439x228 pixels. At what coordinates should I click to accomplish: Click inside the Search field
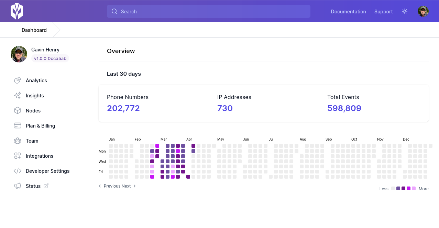[x=208, y=11]
